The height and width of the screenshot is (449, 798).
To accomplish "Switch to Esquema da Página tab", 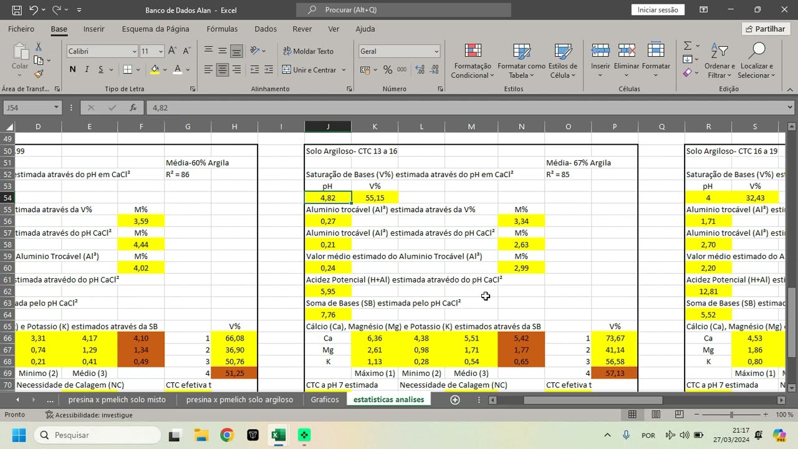I will [155, 29].
